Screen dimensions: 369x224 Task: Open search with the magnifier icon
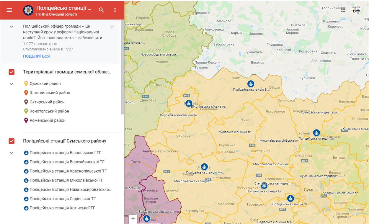click(101, 10)
